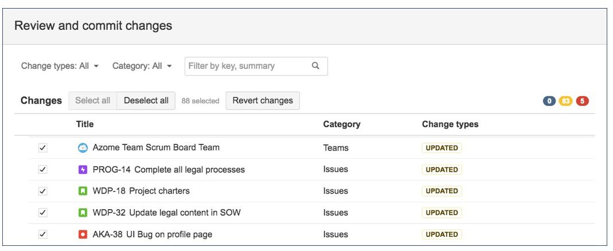Screen dimensions: 613x251
Task: Open the Category: All dropdown
Action: click(142, 66)
